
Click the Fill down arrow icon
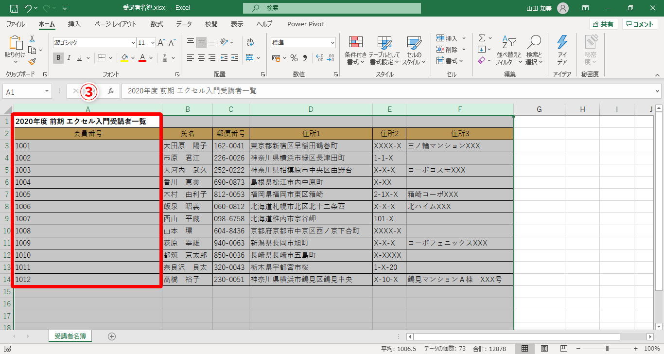click(482, 49)
